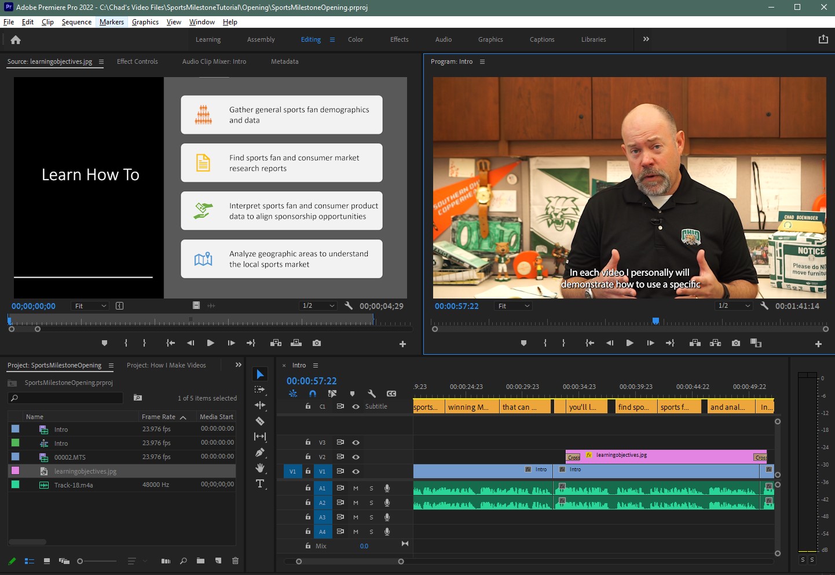Open Find search icon in Project panel
Viewport: 835px width, 575px height.
click(183, 561)
